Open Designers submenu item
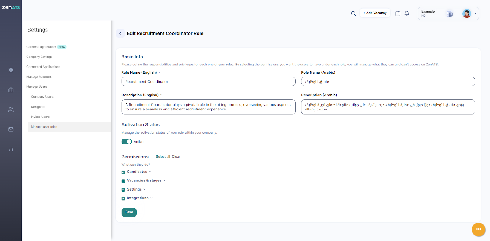 (38, 107)
